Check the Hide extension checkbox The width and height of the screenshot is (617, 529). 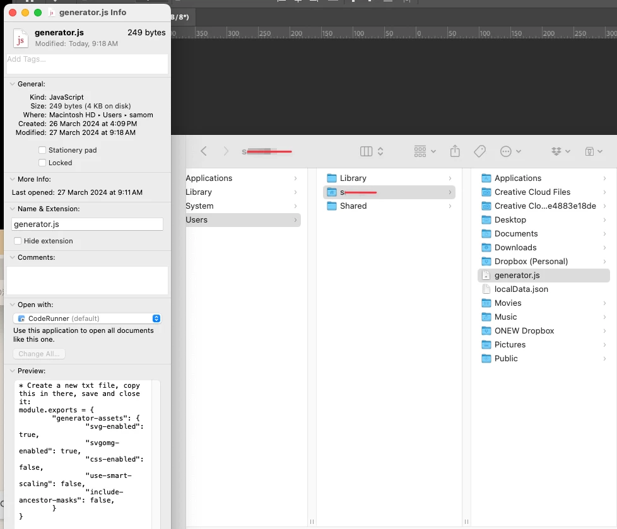(17, 241)
